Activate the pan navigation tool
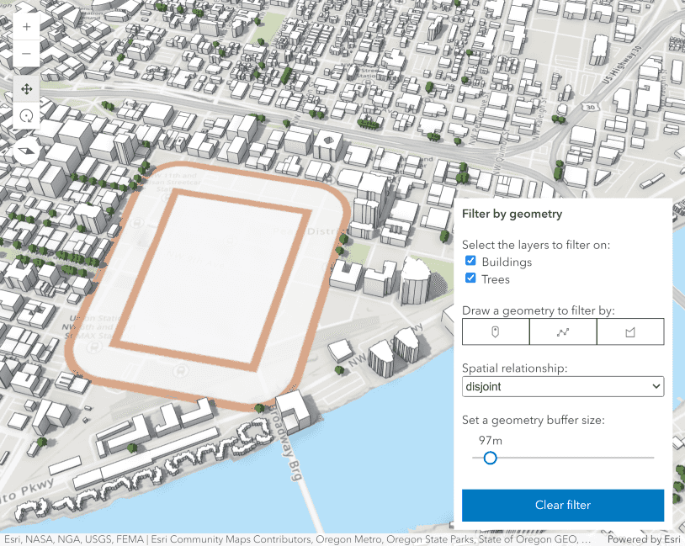The image size is (685, 546). 27,89
